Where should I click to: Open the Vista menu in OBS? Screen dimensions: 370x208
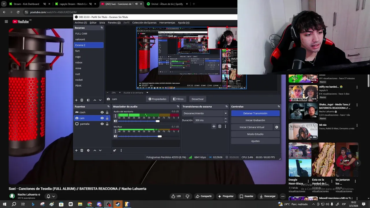(102, 23)
